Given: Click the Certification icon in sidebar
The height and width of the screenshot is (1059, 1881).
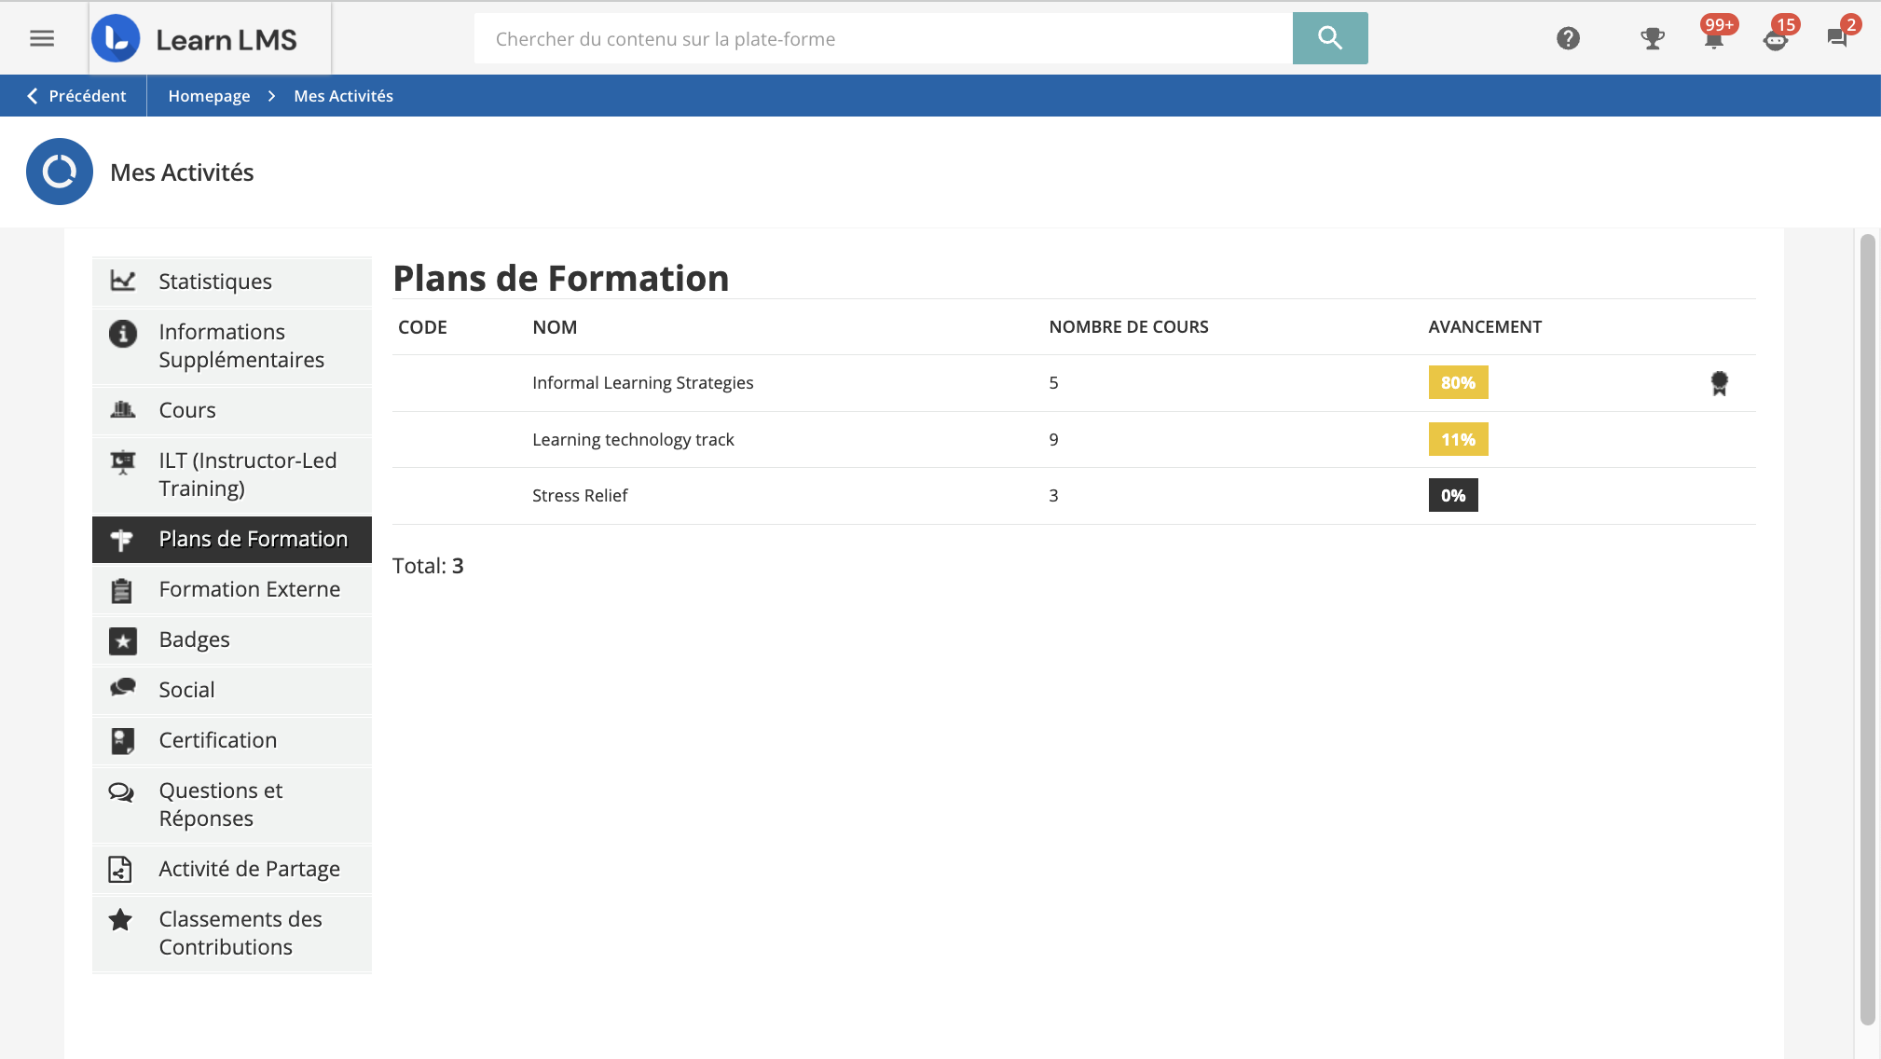Looking at the screenshot, I should tap(123, 741).
